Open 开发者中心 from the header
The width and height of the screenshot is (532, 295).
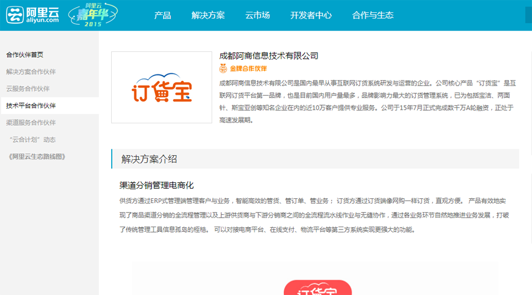(x=311, y=15)
